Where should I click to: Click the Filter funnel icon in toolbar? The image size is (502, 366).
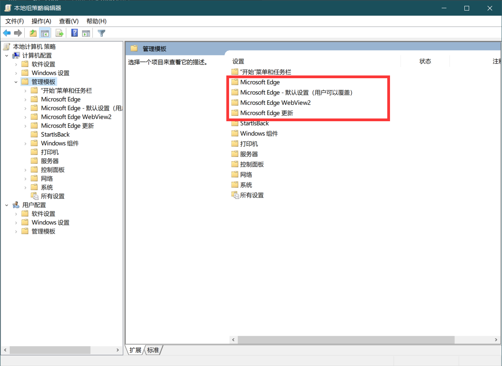[x=101, y=33]
